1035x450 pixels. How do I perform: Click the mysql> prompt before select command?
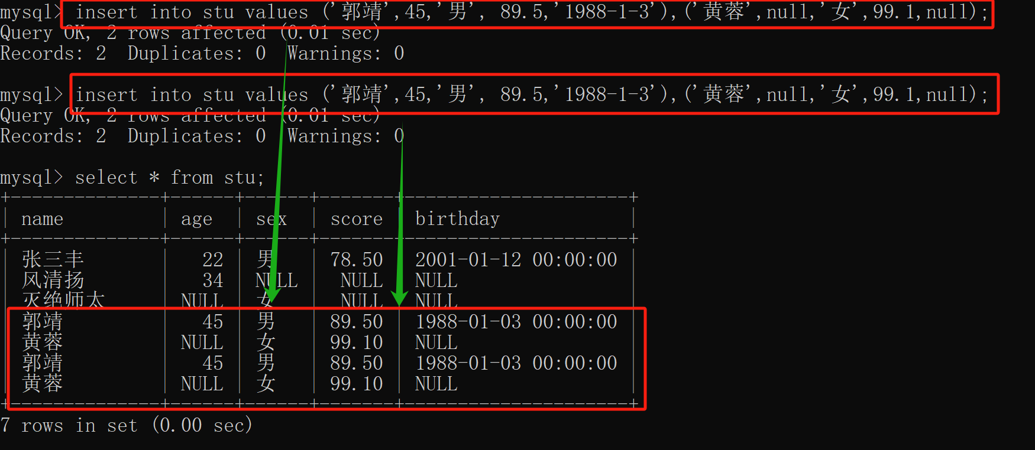[31, 177]
